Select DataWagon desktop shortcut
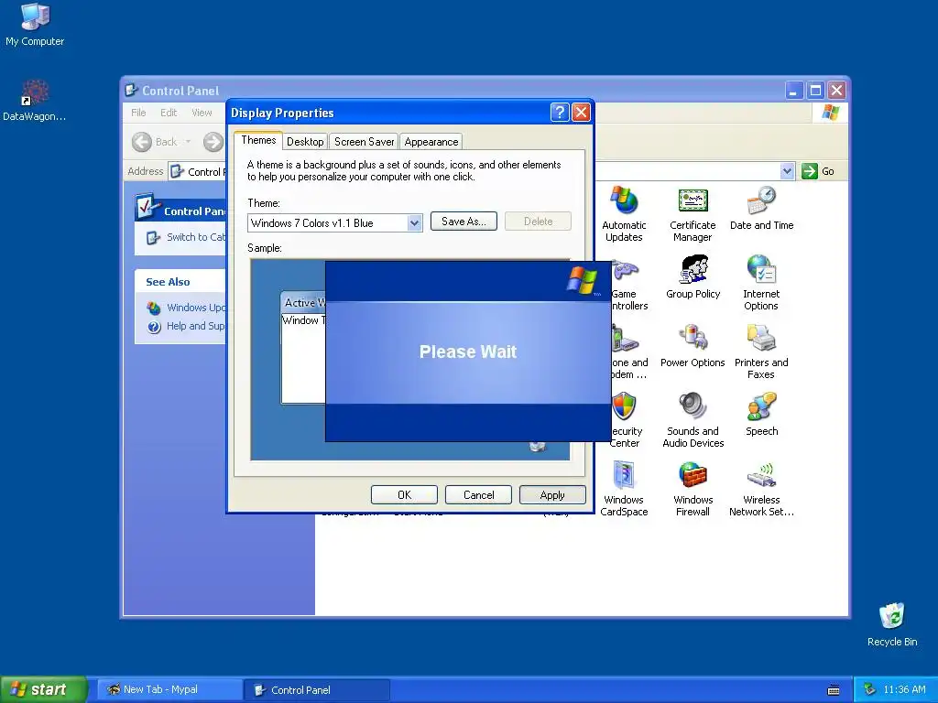Image resolution: width=938 pixels, height=703 pixels. tap(35, 100)
